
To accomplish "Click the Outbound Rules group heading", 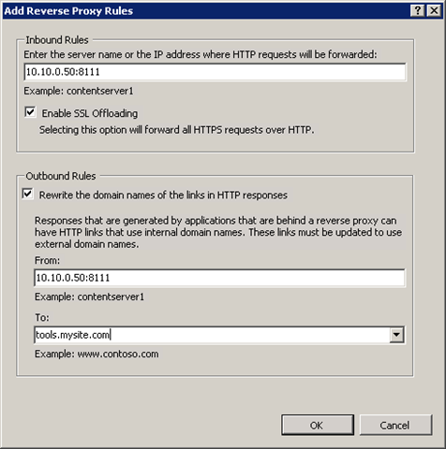I will click(61, 176).
